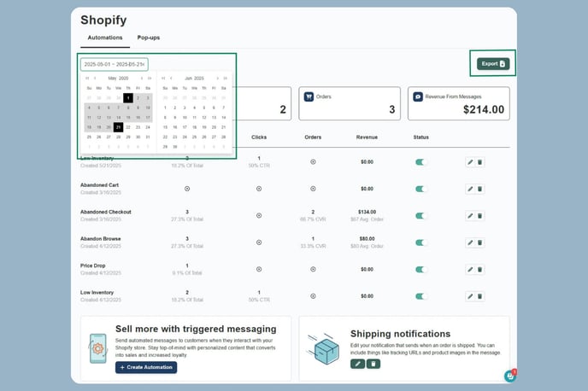This screenshot has height=391, width=588.
Task: Click the Shipping notifications heading
Action: tap(401, 334)
